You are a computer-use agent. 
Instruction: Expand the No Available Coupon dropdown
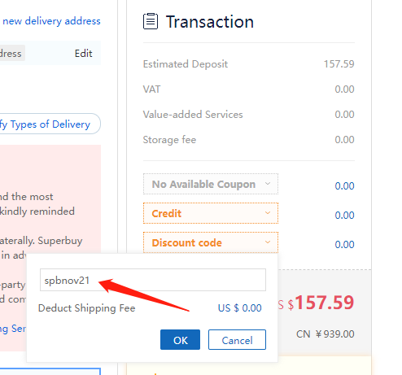point(211,184)
